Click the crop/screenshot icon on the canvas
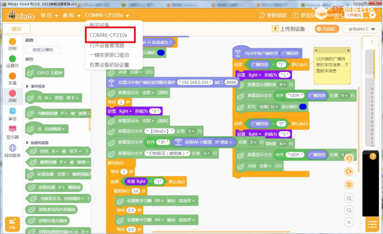 [x=349, y=185]
